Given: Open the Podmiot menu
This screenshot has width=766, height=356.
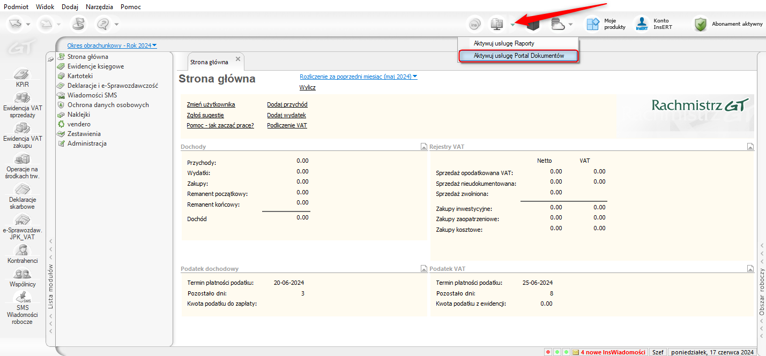Looking at the screenshot, I should (x=16, y=7).
